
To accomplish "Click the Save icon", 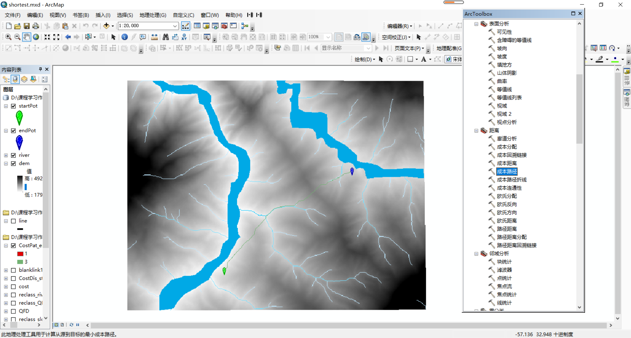I will pos(26,26).
